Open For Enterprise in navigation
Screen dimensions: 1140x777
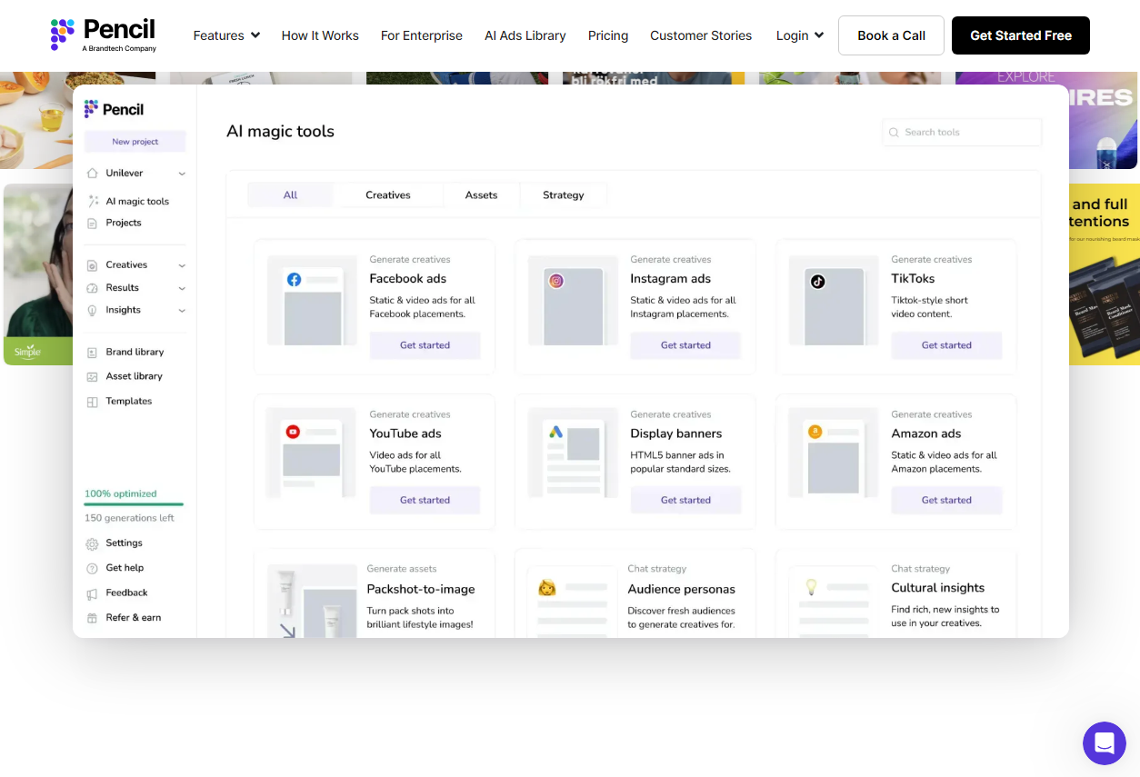pyautogui.click(x=422, y=35)
